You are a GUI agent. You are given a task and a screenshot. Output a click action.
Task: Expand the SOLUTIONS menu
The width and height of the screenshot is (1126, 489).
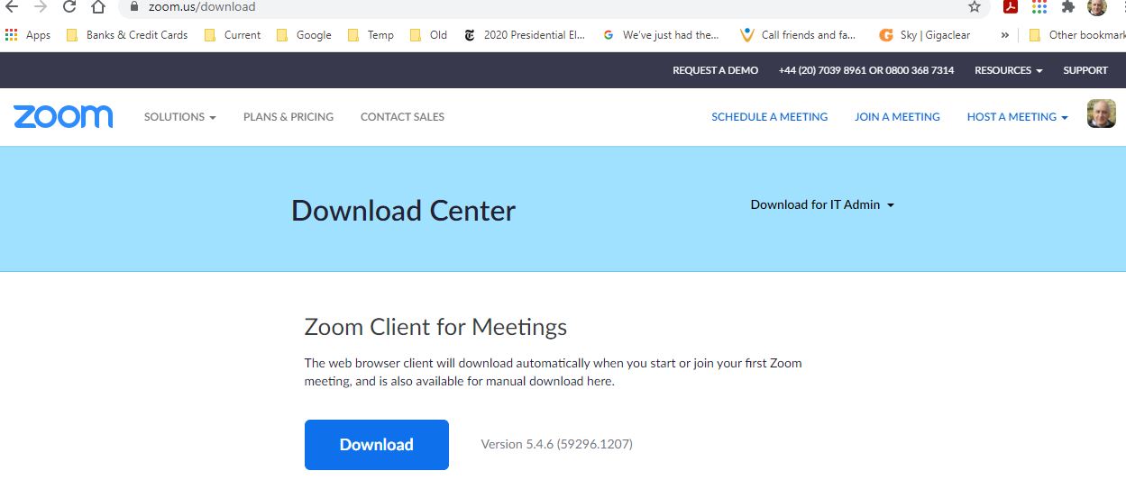pyautogui.click(x=179, y=117)
